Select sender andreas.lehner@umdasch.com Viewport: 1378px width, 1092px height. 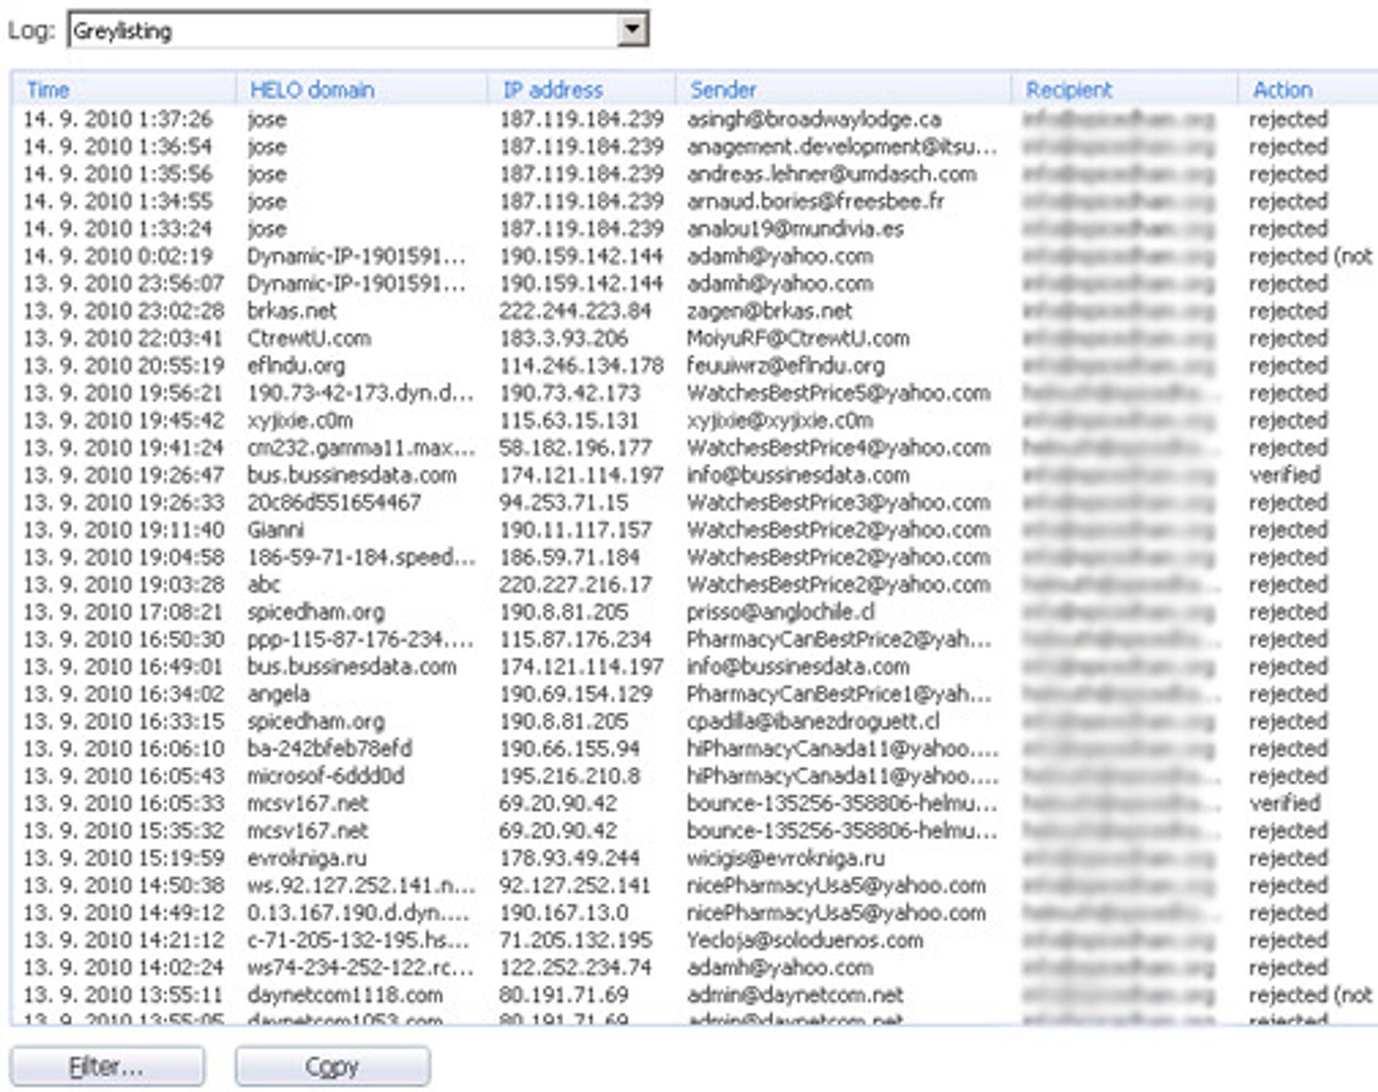tap(832, 174)
